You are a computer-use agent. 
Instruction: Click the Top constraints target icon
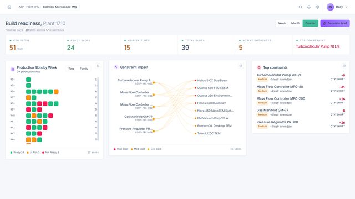[259, 67]
